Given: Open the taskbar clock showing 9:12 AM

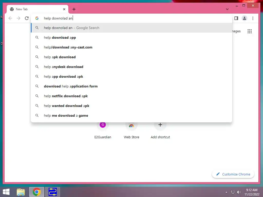Looking at the screenshot, I should pyautogui.click(x=252, y=192).
